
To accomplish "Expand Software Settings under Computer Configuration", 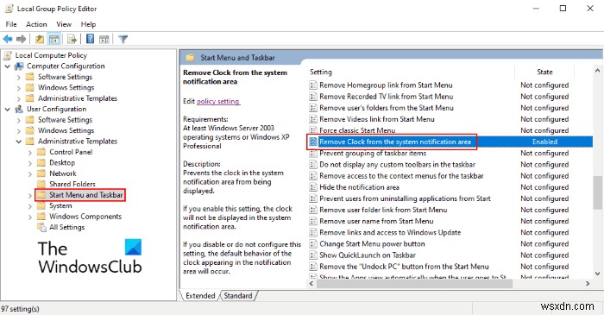I will (x=18, y=77).
